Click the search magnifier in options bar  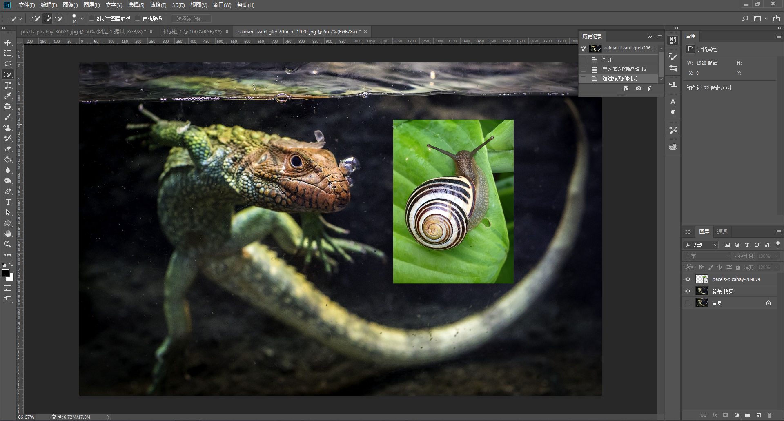[745, 18]
